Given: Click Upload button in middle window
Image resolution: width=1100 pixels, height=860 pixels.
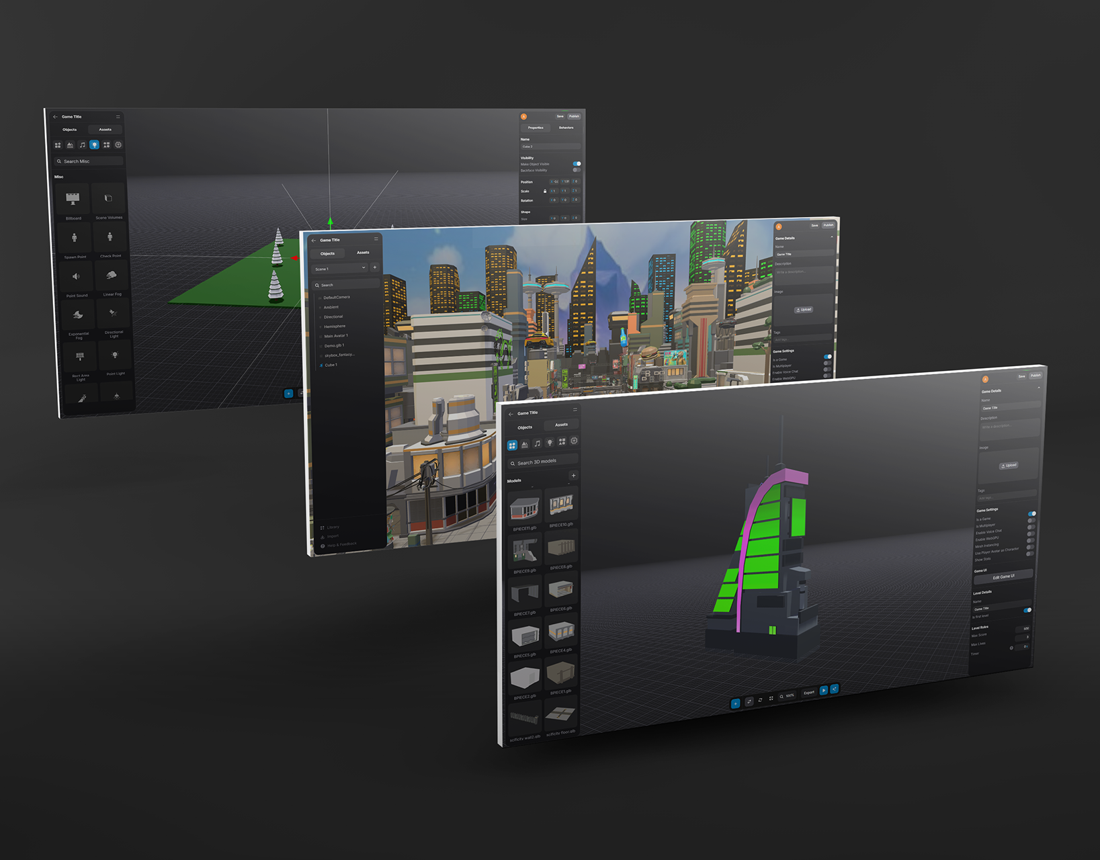Looking at the screenshot, I should coord(804,310).
